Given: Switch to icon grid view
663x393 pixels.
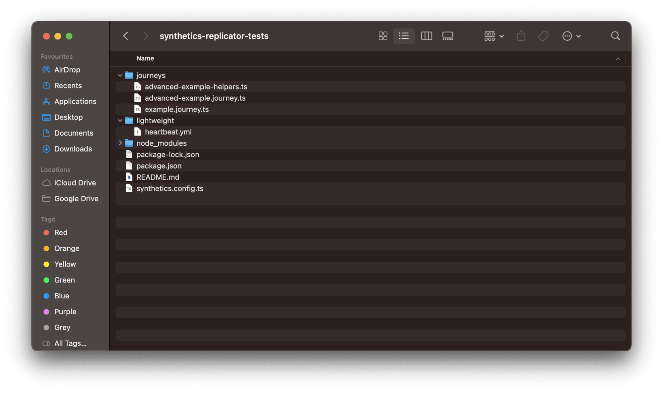Looking at the screenshot, I should [383, 36].
